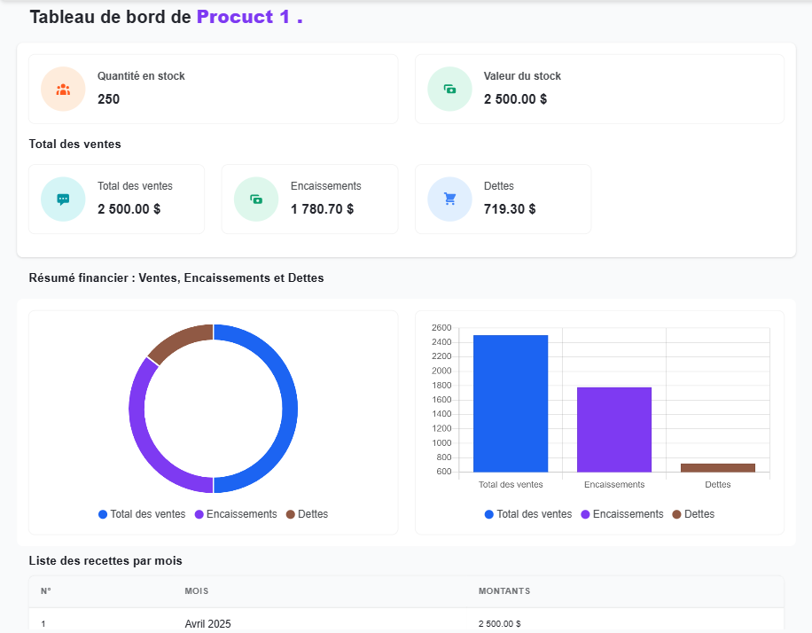Screen dimensions: 812x633
Task: Select the blue segment of the donut chart
Action: [289, 408]
